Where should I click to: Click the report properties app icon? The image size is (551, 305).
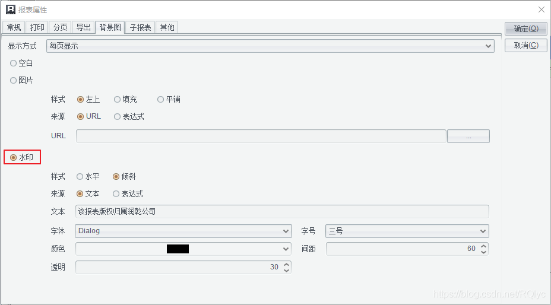(x=11, y=9)
